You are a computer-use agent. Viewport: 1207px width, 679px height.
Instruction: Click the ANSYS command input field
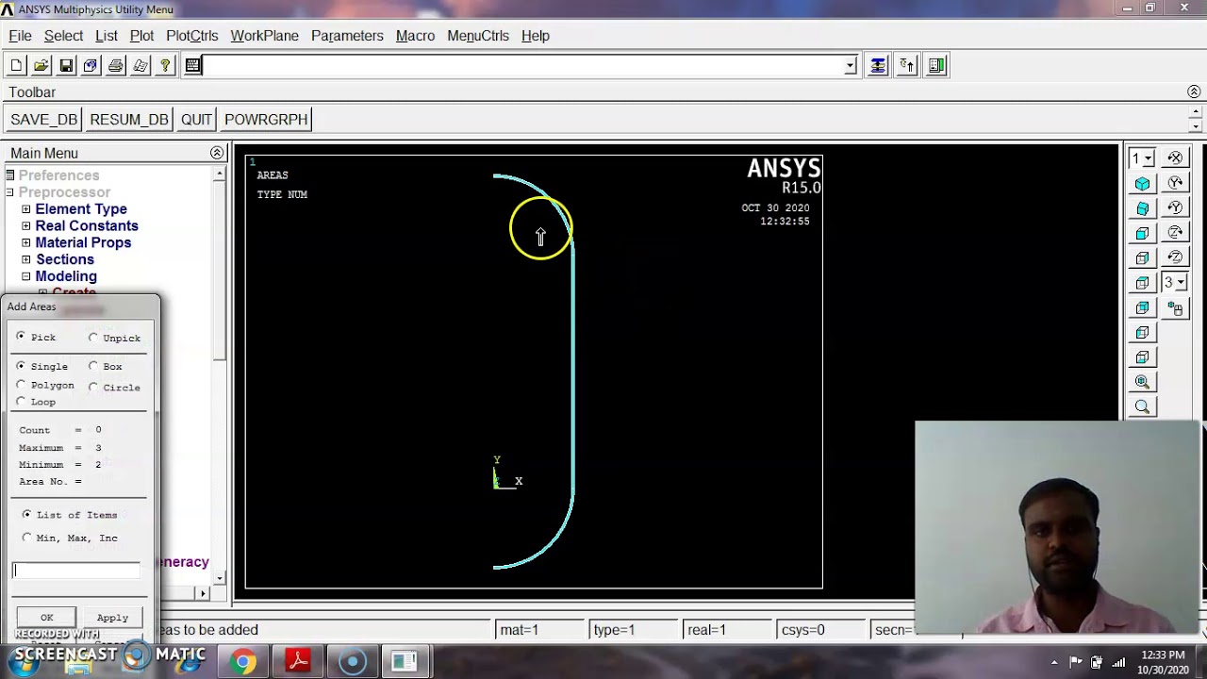click(524, 65)
